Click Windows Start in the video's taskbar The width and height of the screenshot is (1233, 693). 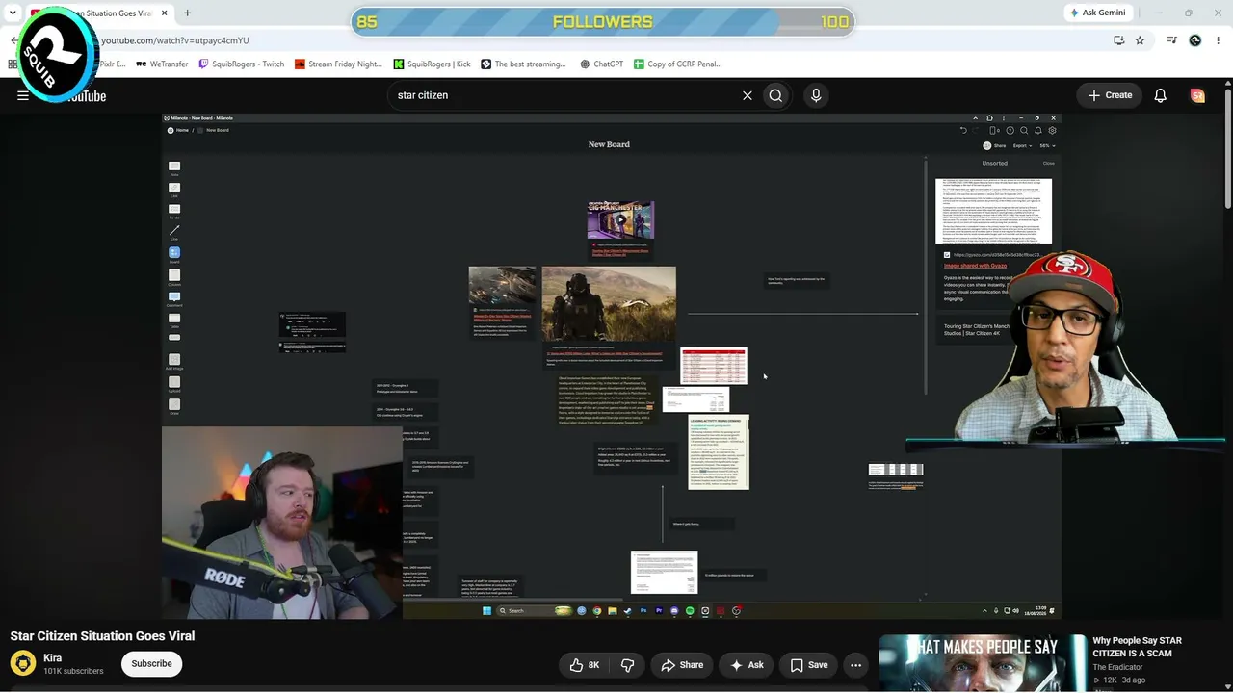click(486, 610)
